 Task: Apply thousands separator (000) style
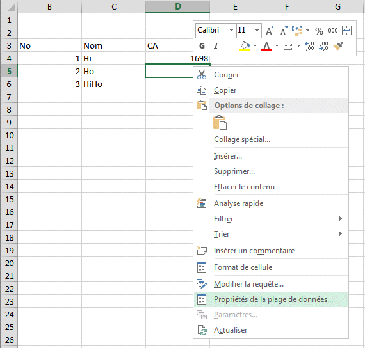(x=332, y=31)
